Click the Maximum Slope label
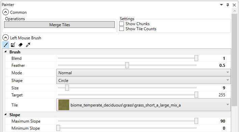 [26, 121]
